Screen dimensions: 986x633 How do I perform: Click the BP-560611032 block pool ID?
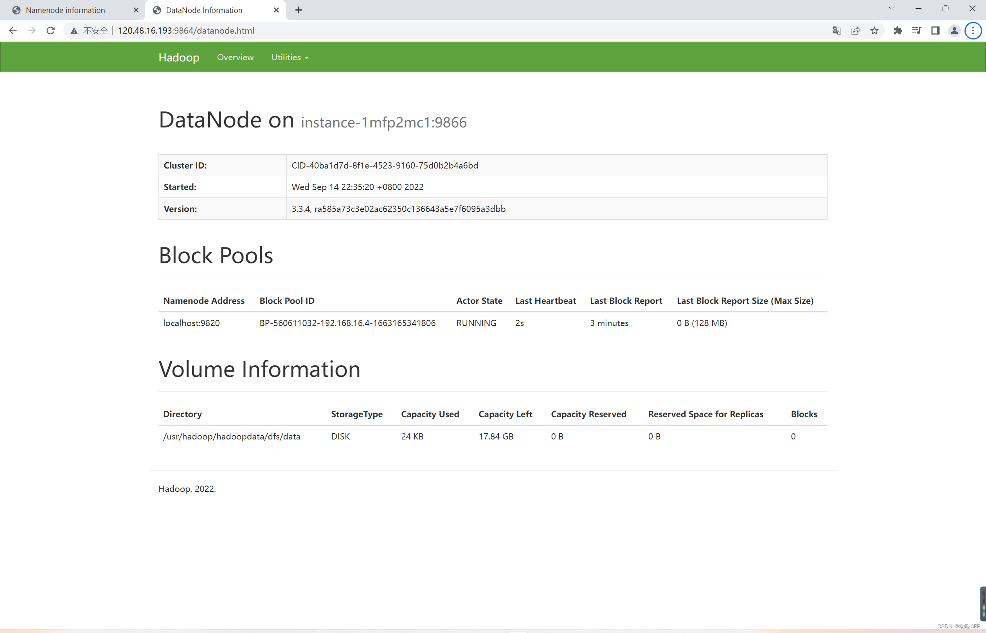[x=347, y=323]
